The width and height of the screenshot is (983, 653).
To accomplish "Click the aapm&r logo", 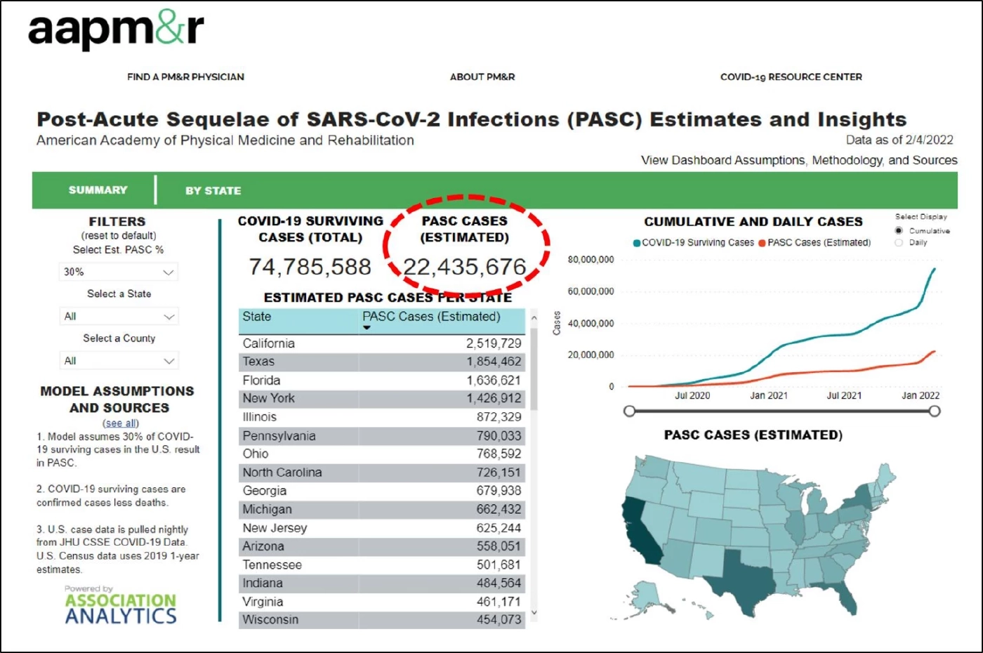I will click(116, 30).
